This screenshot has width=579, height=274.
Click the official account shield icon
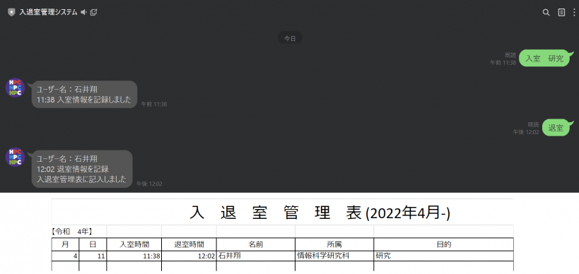(x=11, y=12)
